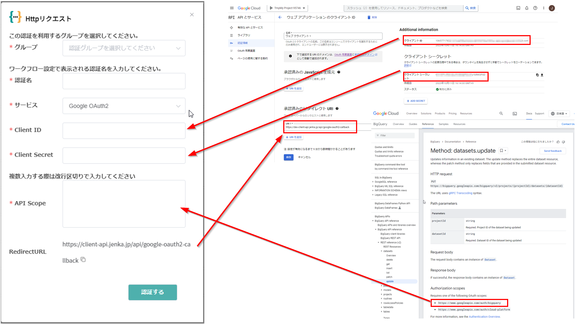Click help icon beside 承認済みの JavaScript 生成元
This screenshot has width=577, height=325.
coord(339,72)
